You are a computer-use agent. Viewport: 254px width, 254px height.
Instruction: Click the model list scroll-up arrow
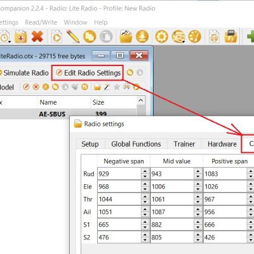[141, 101]
